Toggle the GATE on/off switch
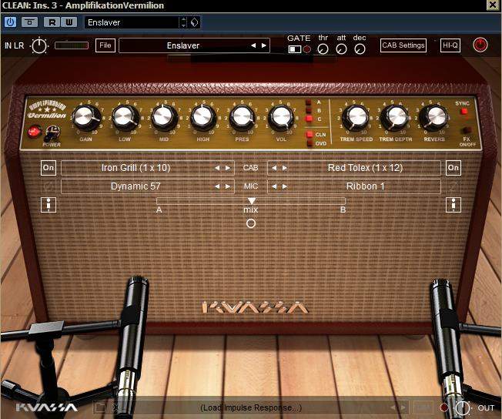 click(x=295, y=49)
